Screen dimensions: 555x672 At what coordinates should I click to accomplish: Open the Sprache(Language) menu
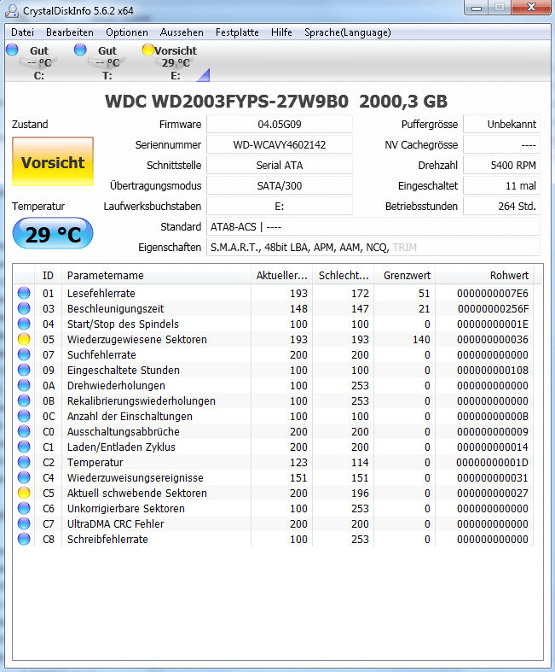[x=348, y=32]
